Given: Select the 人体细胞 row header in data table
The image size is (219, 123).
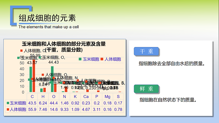Looking at the screenshot, I should coord(16,110).
